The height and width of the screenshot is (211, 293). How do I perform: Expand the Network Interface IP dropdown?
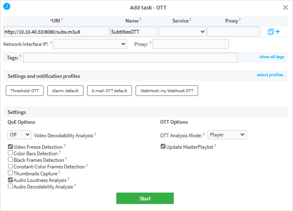(x=90, y=44)
